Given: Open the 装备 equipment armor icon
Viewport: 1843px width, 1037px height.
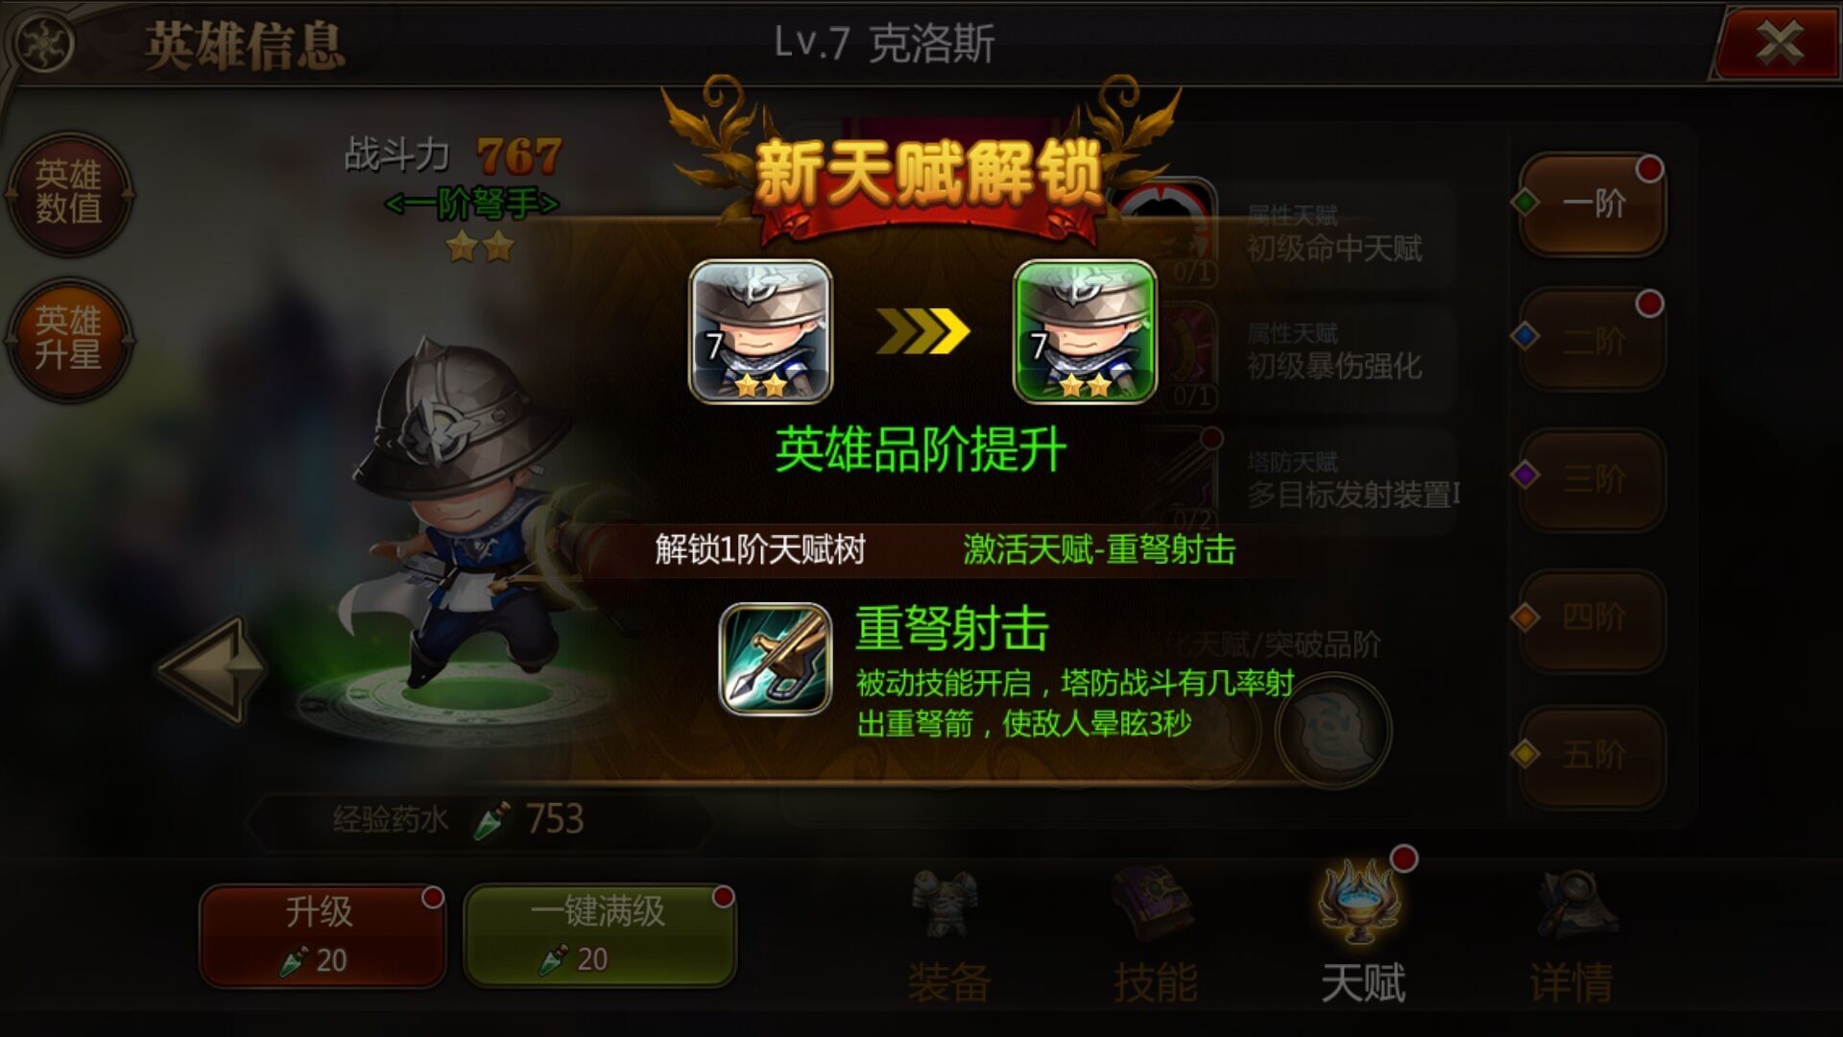Looking at the screenshot, I should click(x=946, y=904).
